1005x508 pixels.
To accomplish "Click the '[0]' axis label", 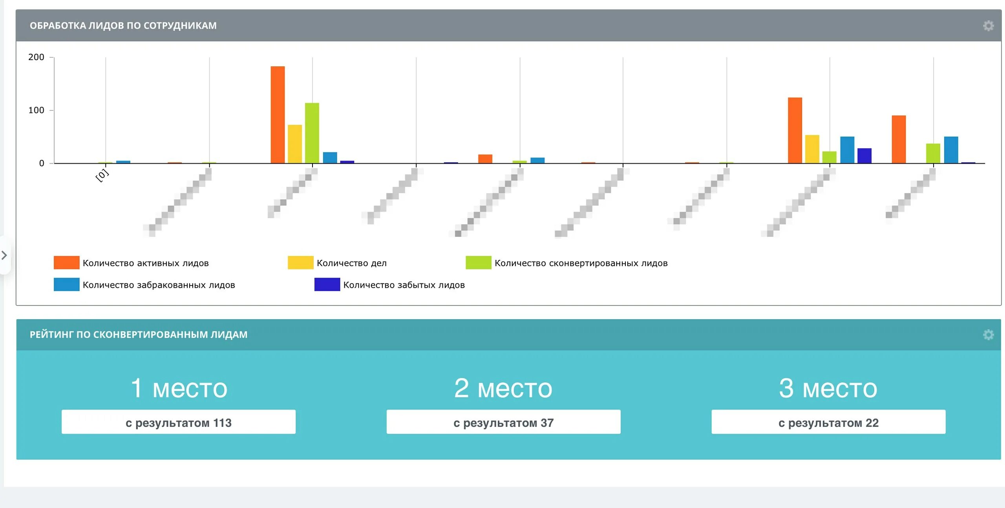I will coord(102,175).
